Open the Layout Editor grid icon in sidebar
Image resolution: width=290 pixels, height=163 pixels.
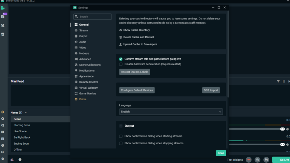tap(3, 132)
